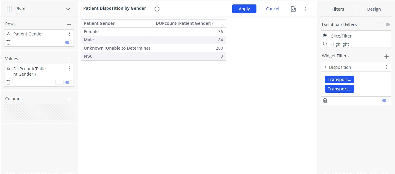Delete the Disposition widget filter
The image size is (395, 174).
325,100
